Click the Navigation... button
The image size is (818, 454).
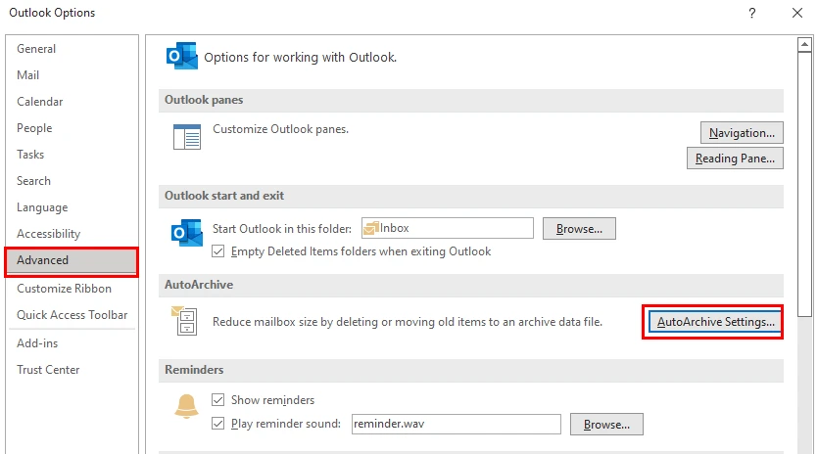pyautogui.click(x=742, y=133)
